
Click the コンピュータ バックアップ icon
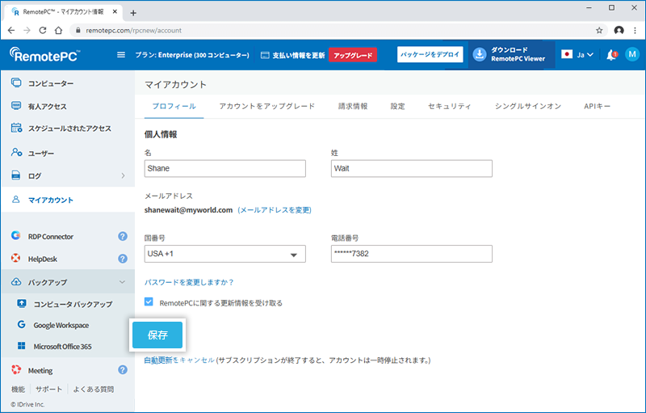pos(22,304)
